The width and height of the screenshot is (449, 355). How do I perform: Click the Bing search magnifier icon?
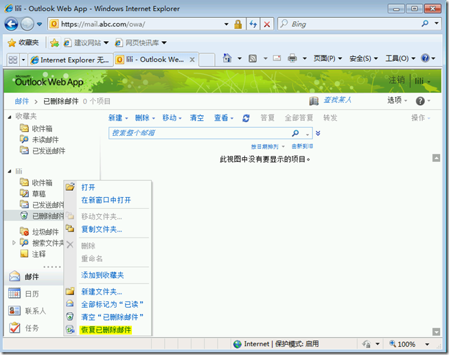click(x=425, y=23)
